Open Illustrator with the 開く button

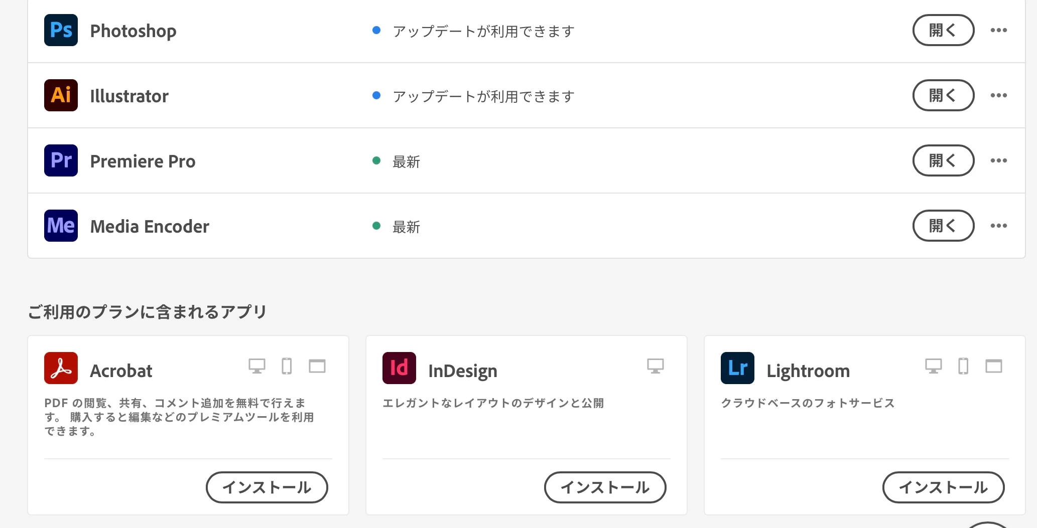click(x=943, y=95)
